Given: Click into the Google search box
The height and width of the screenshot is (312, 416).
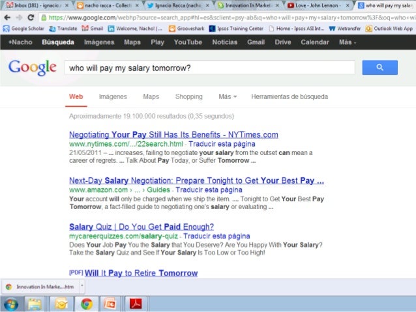Looking at the screenshot, I should pyautogui.click(x=209, y=68).
